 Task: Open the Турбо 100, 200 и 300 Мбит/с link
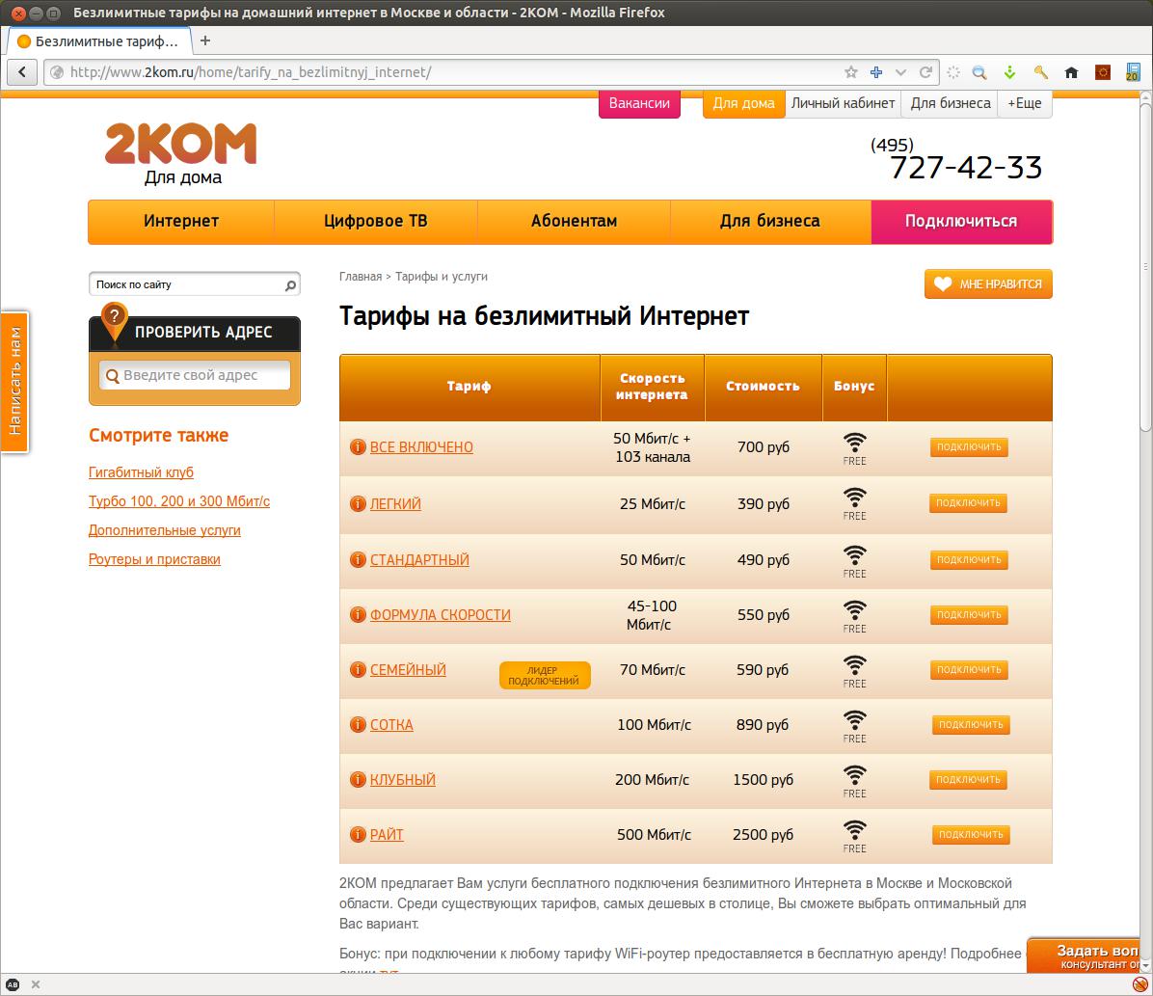(178, 501)
